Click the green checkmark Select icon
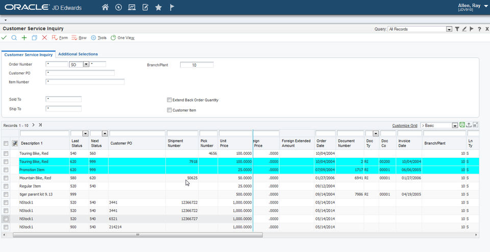490x252 pixels. click(5, 38)
